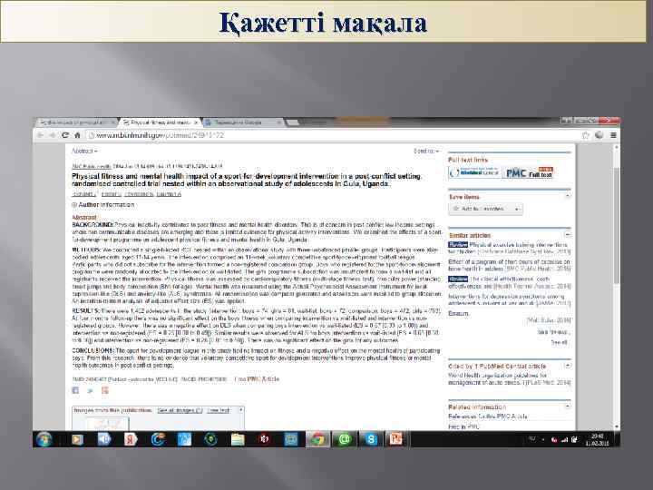The width and height of the screenshot is (653, 490).
Task: Open 'Add to Favorites' dropdown
Action: 485,209
